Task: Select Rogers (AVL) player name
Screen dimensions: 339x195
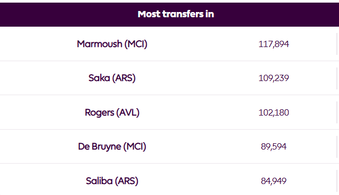Action: (x=112, y=112)
